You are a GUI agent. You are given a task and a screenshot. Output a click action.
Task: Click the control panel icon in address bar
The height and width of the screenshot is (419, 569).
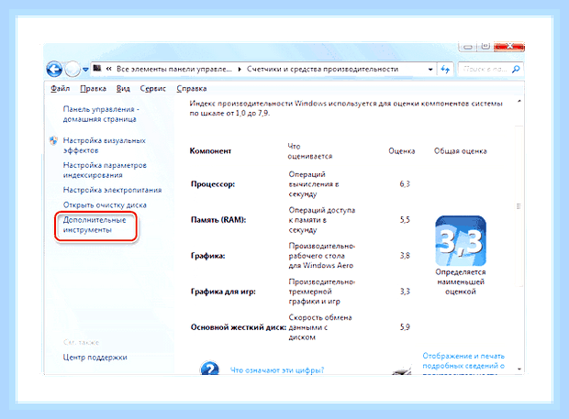click(x=97, y=68)
